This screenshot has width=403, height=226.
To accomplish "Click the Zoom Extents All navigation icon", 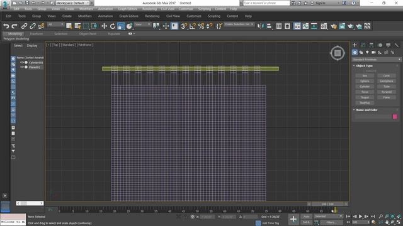I will tap(399, 217).
